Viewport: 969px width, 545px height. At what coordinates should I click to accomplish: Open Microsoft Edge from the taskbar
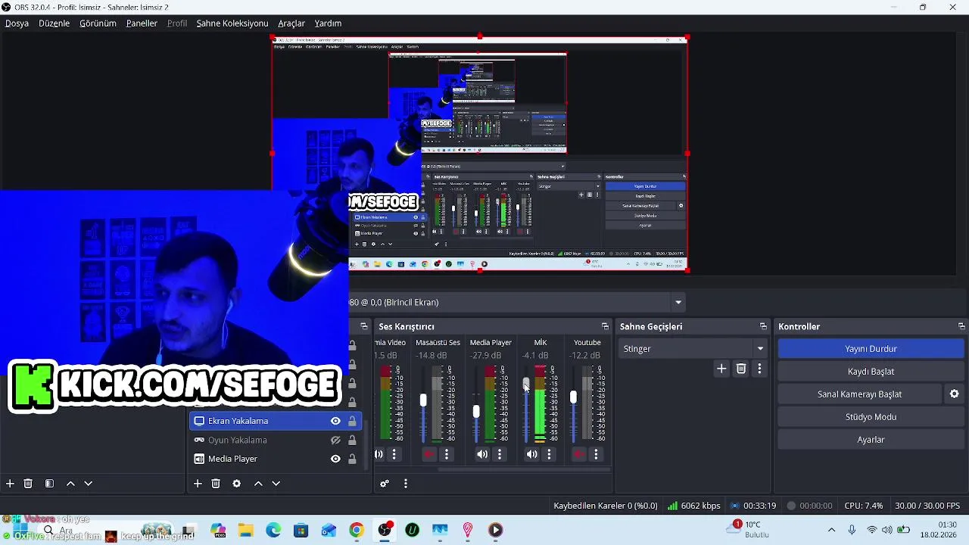[273, 530]
